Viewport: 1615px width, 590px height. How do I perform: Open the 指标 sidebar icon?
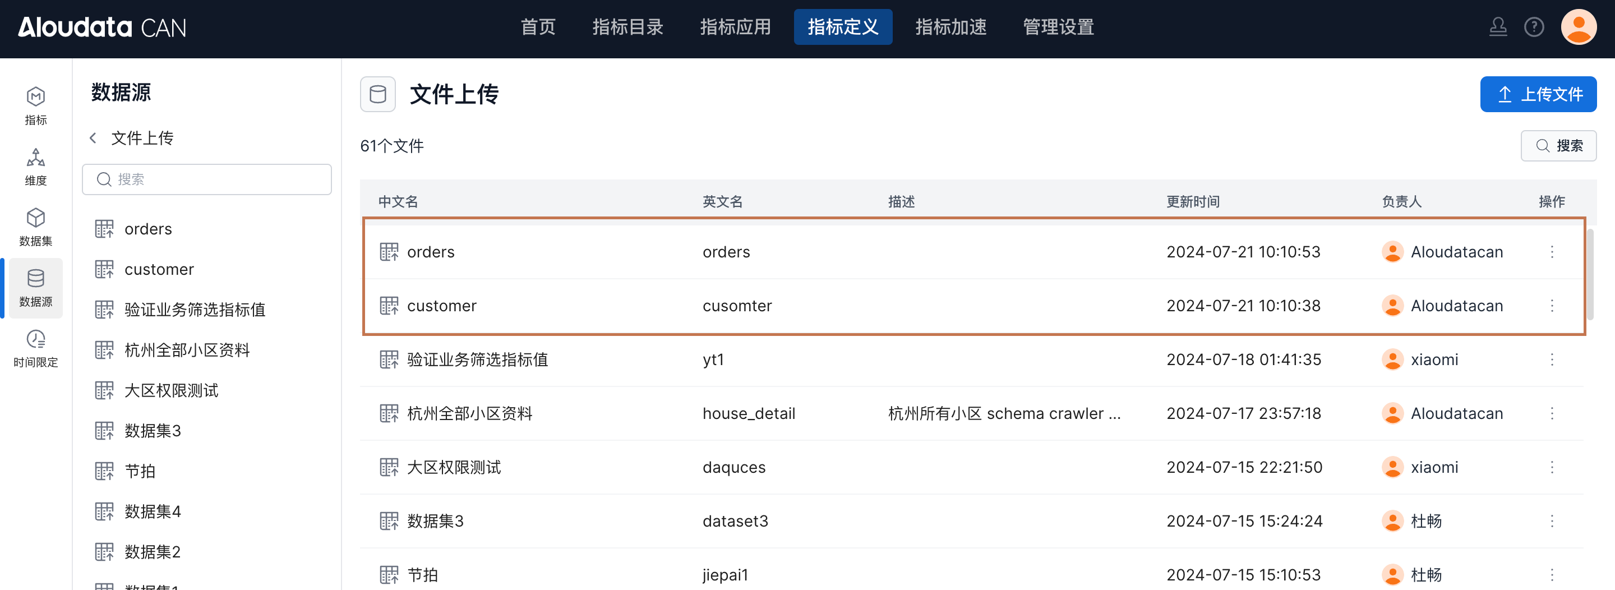click(36, 106)
